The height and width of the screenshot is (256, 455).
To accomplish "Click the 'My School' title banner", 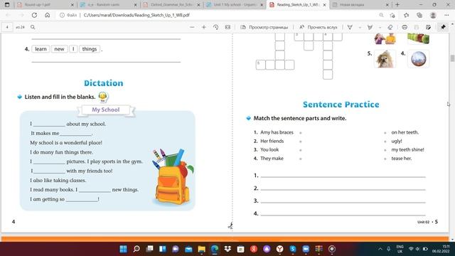I will [106, 110].
